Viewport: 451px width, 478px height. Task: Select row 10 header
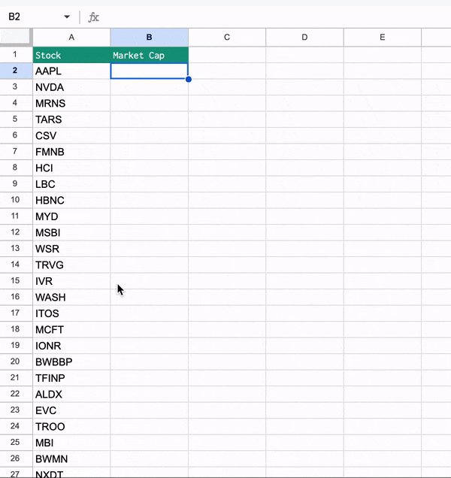point(15,200)
